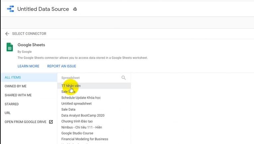This screenshot has height=144, width=254.
Task: Select the All Items filter
Action: [13, 78]
